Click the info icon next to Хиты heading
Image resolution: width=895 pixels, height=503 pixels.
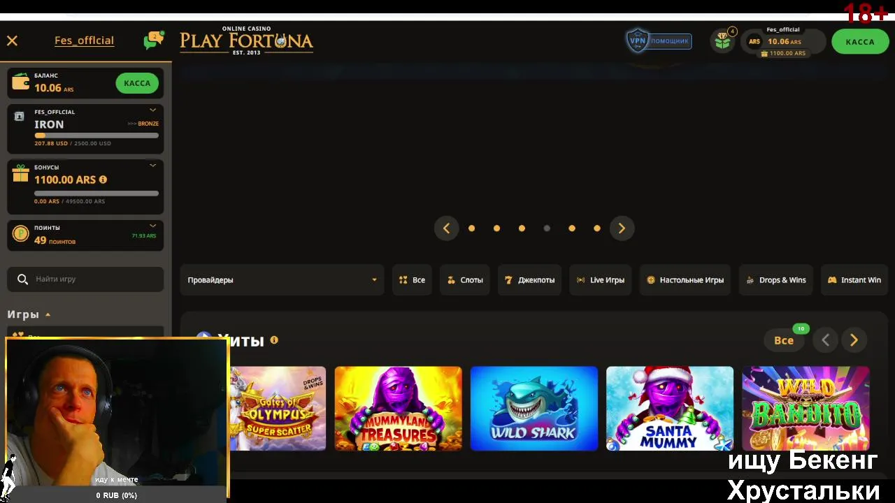274,340
